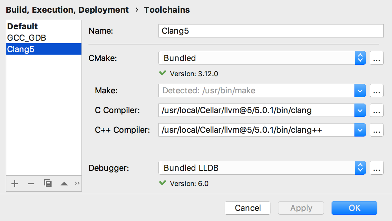Select the GCC_GDB toolchain

click(x=27, y=38)
